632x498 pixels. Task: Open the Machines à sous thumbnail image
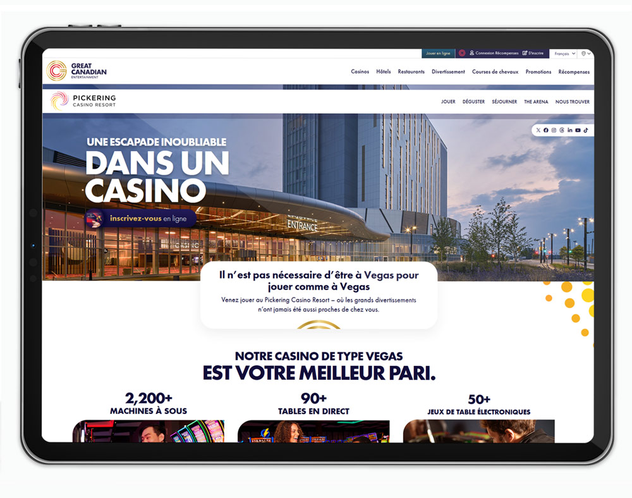point(149,431)
